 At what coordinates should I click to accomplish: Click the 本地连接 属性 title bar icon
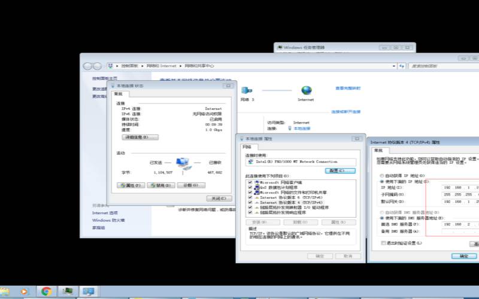[x=242, y=139]
